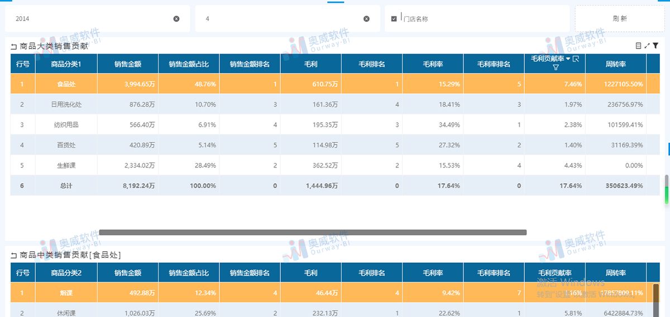Click the 总计 total row label
The width and height of the screenshot is (670, 317).
(66, 186)
